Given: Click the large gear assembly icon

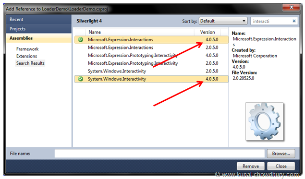Looking at the screenshot, I should pyautogui.click(x=264, y=121).
